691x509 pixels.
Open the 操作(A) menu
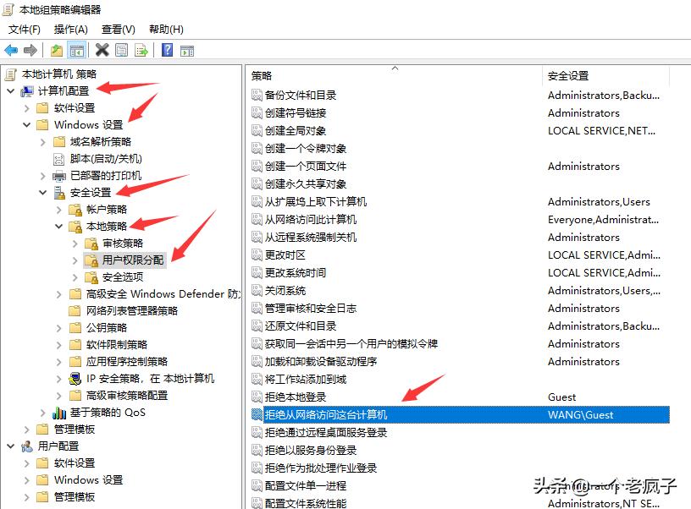click(69, 29)
